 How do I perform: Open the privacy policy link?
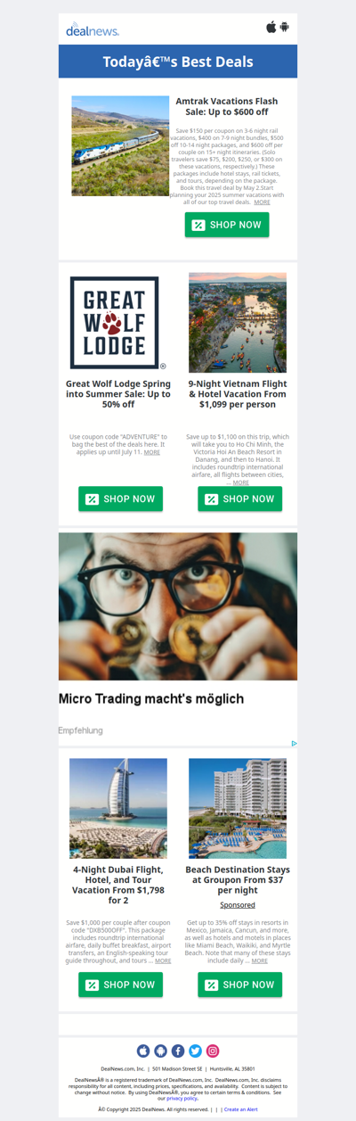(182, 1099)
